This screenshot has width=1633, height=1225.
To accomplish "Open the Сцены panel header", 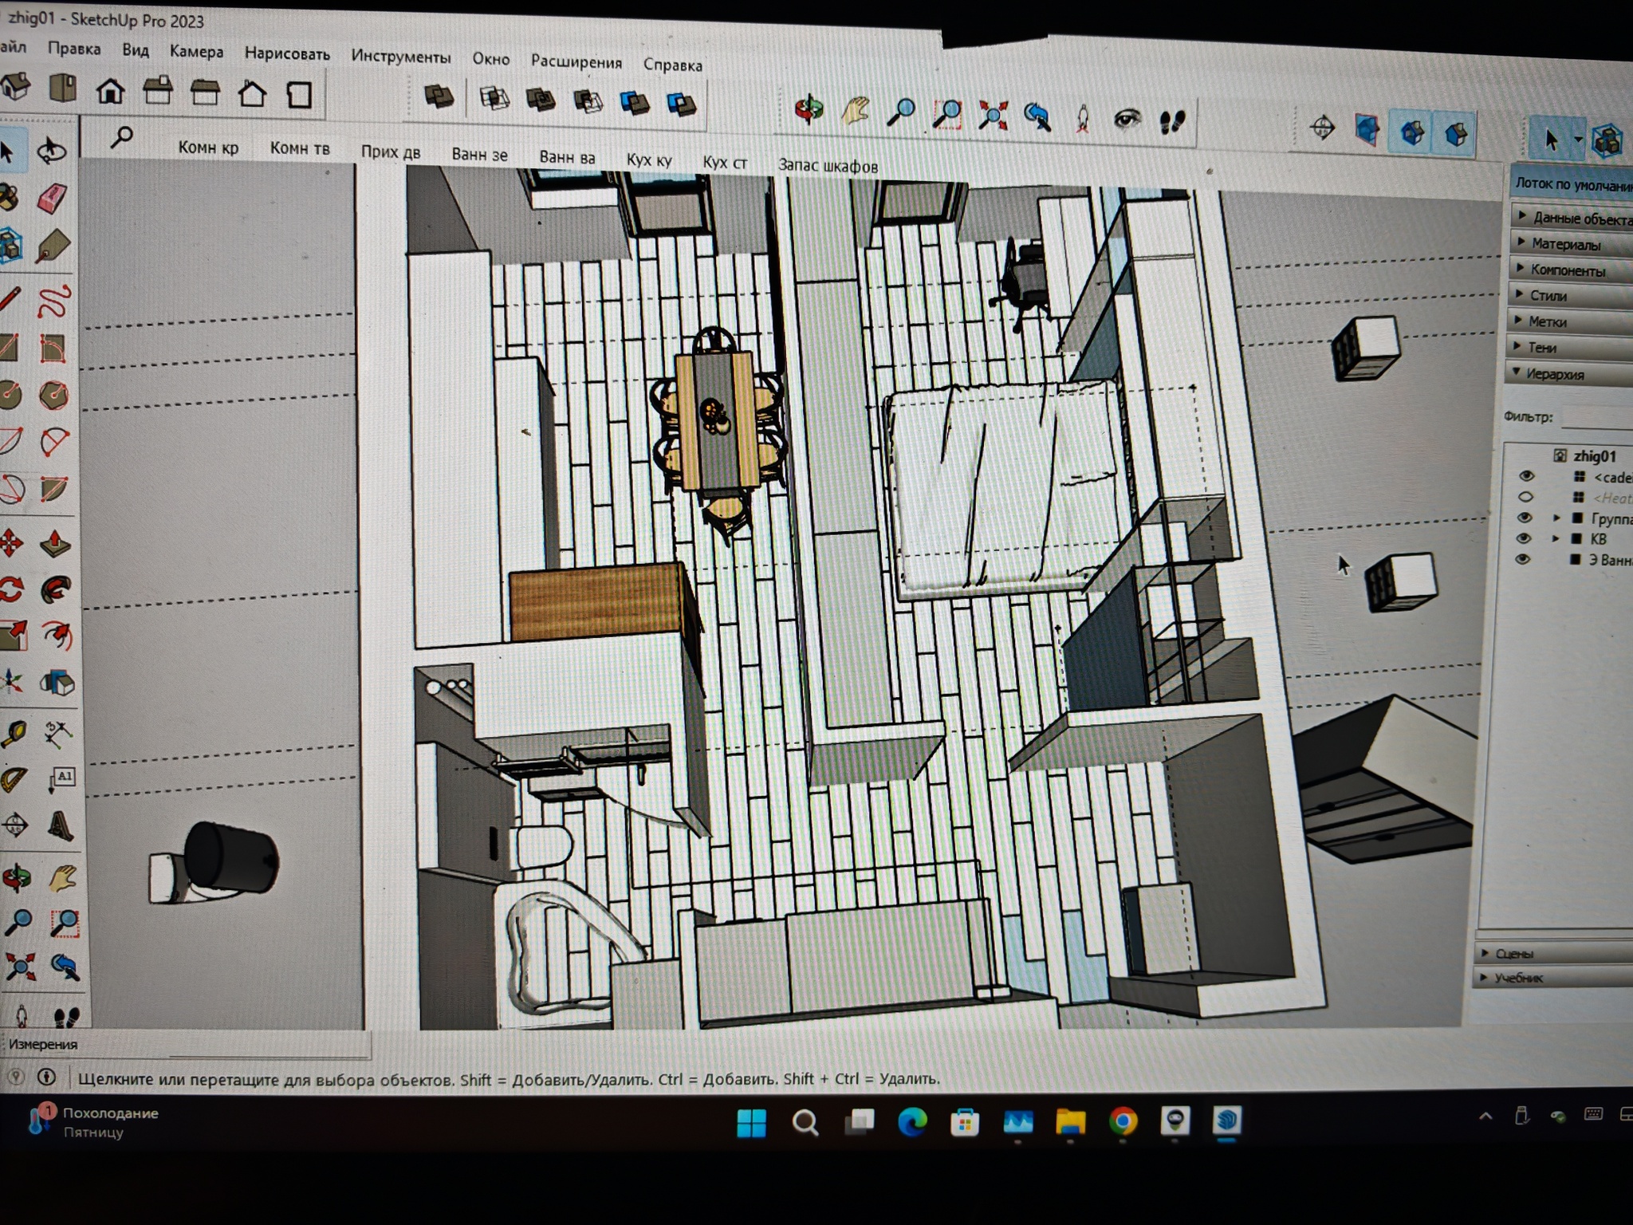I will [x=1513, y=953].
